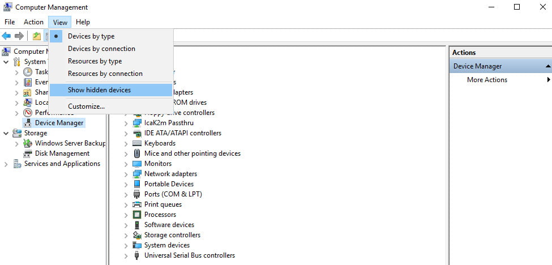This screenshot has height=265, width=552.
Task: Choose Devices by connection
Action: coord(111,49)
